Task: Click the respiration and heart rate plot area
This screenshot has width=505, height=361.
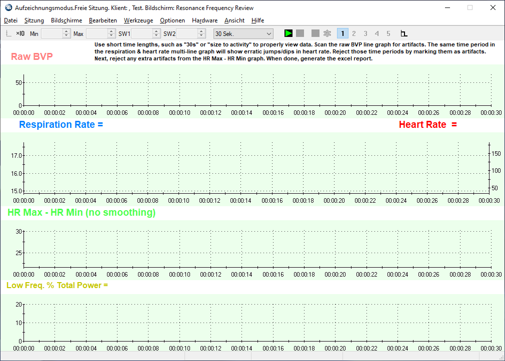Action: point(256,168)
